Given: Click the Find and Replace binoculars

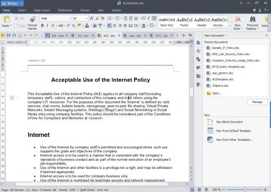Looking at the screenshot, I should [252, 19].
